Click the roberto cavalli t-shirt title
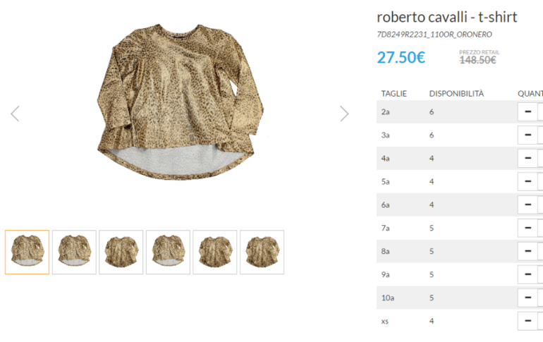Image resolution: width=543 pixels, height=342 pixels. point(446,17)
